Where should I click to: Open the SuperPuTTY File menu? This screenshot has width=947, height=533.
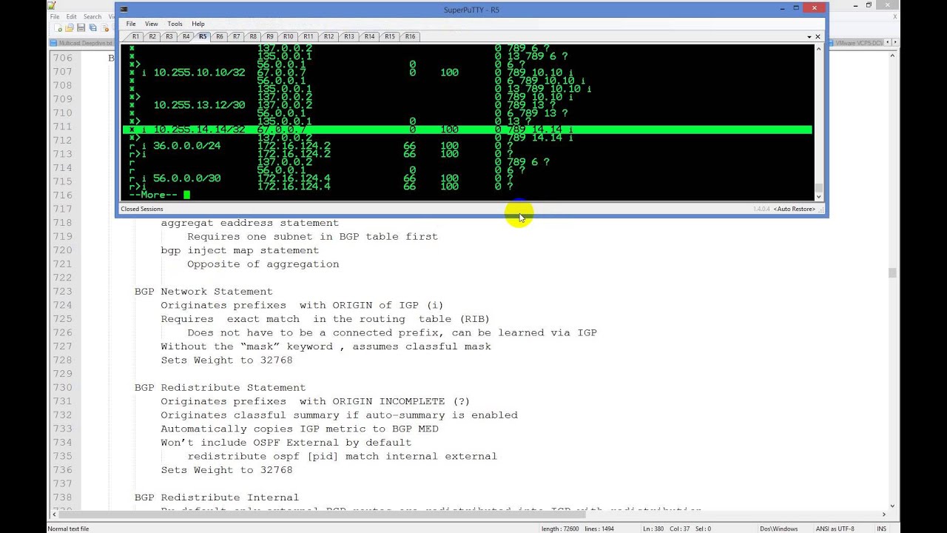[x=131, y=24]
